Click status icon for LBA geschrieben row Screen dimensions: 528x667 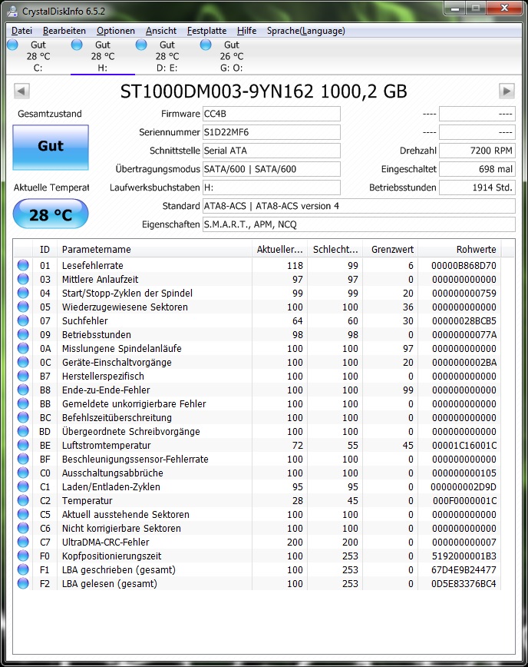[23, 569]
